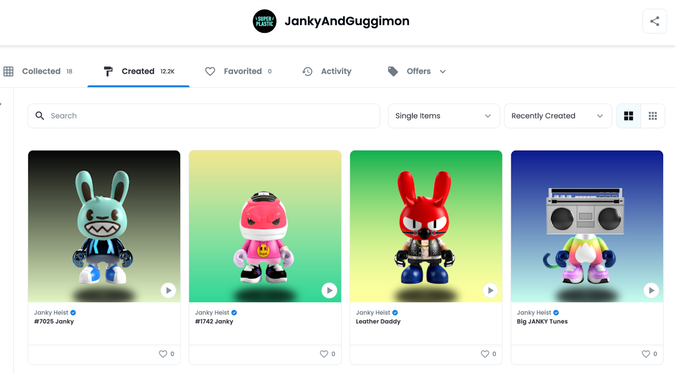Click the Favorited heart icon
This screenshot has width=675, height=374.
210,71
